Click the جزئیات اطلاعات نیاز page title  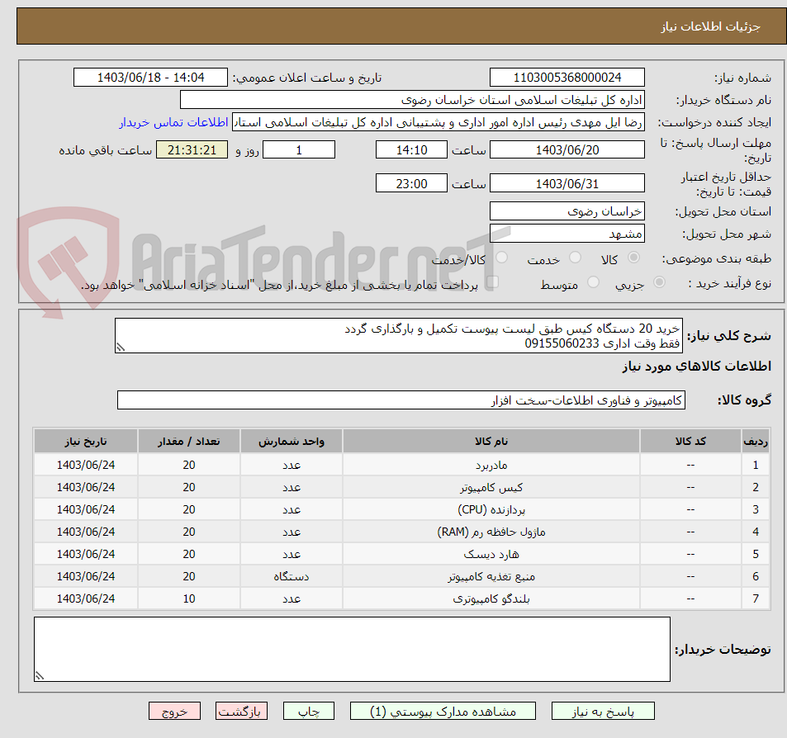pyautogui.click(x=710, y=26)
